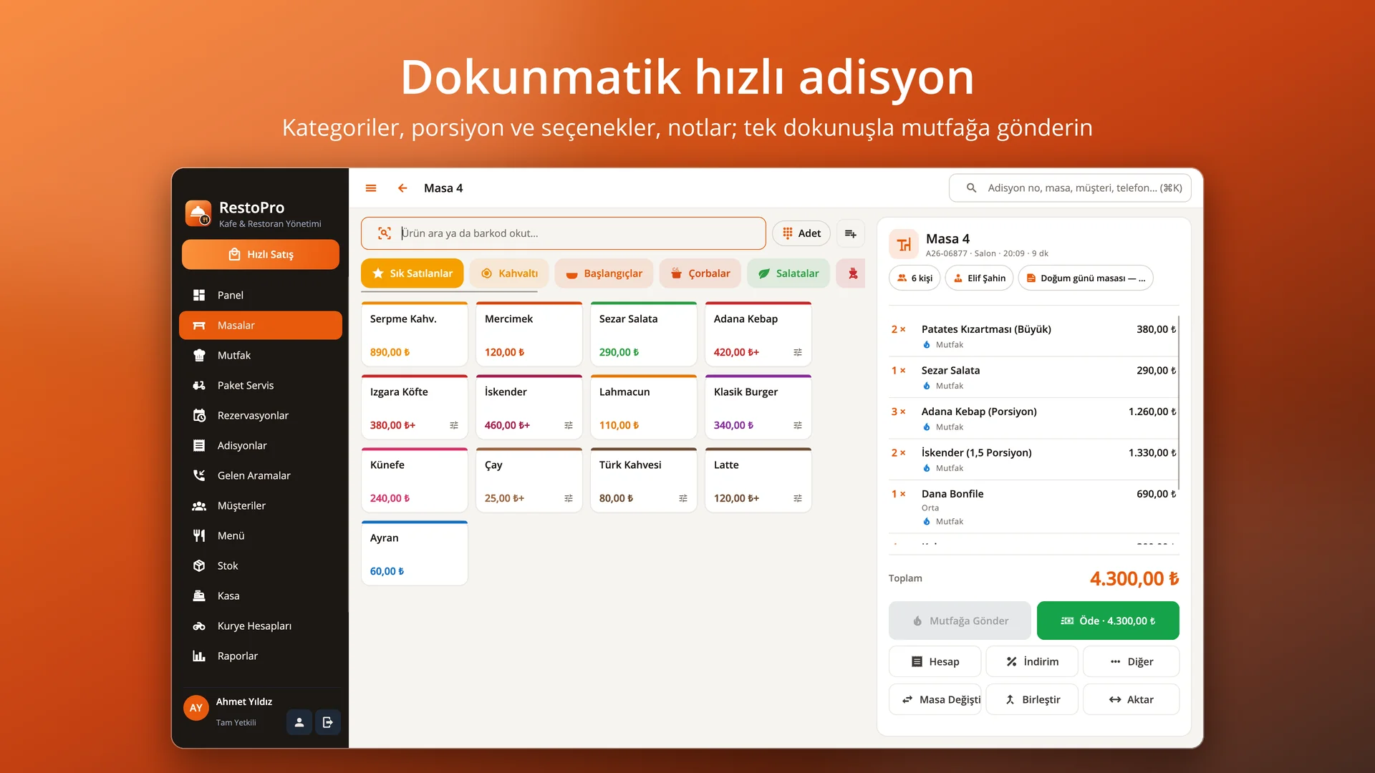This screenshot has width=1375, height=773.
Task: Open options icon on Çay card
Action: pos(569,498)
